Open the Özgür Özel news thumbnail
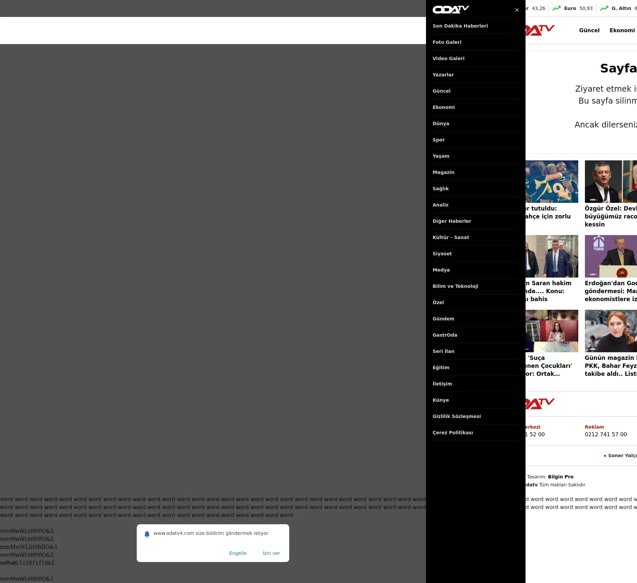Screen dimensions: 637x583 pyautogui.click(x=610, y=182)
